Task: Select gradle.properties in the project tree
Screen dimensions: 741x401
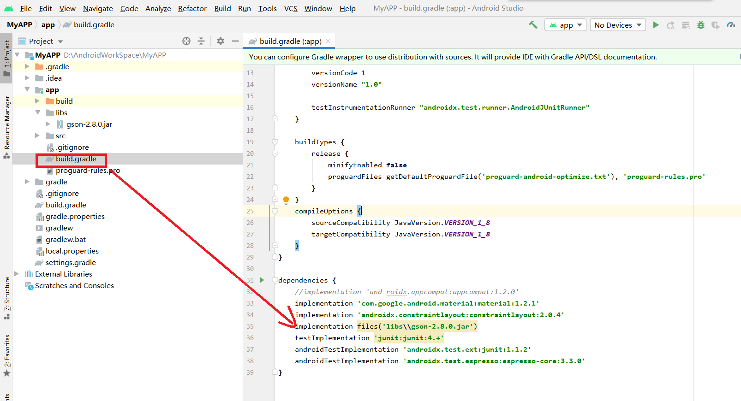Action: click(x=75, y=216)
